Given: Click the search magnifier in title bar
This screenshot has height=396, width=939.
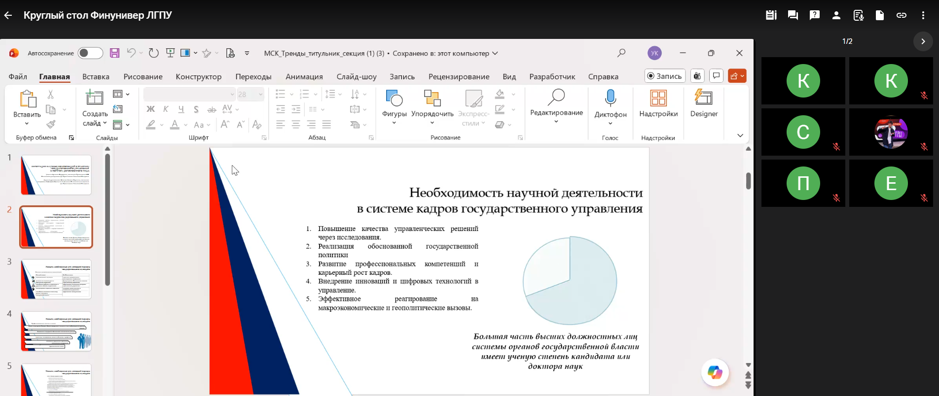Looking at the screenshot, I should (x=621, y=53).
